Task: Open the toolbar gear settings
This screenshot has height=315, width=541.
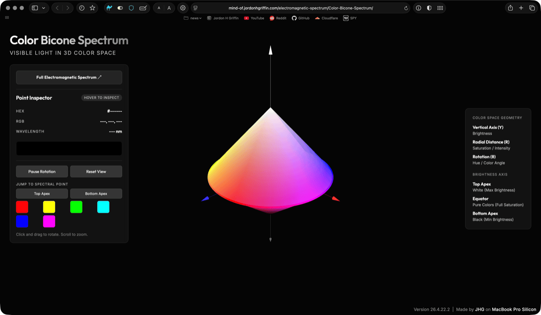Action: (x=183, y=8)
